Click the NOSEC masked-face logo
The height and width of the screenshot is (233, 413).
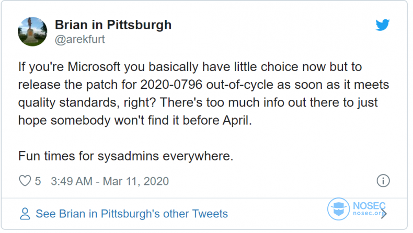pos(338,209)
